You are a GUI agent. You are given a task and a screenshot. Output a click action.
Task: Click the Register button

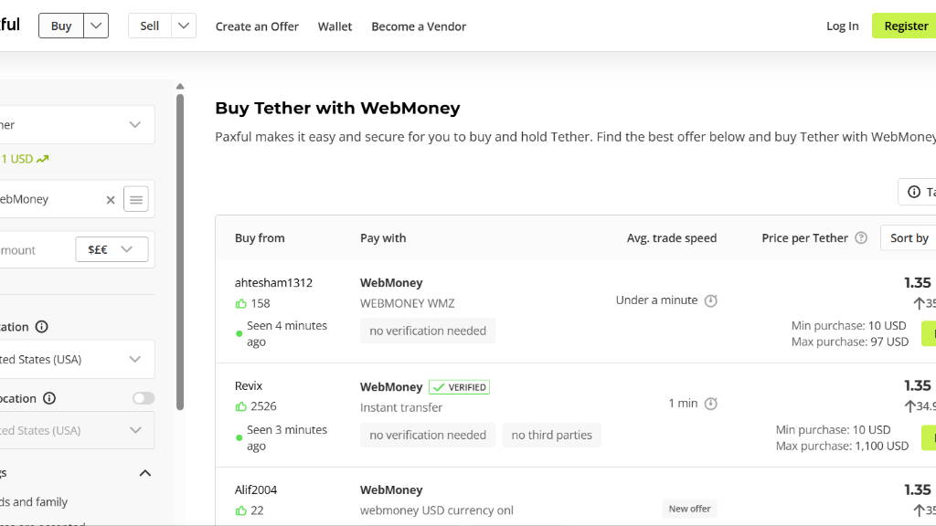[x=906, y=26]
